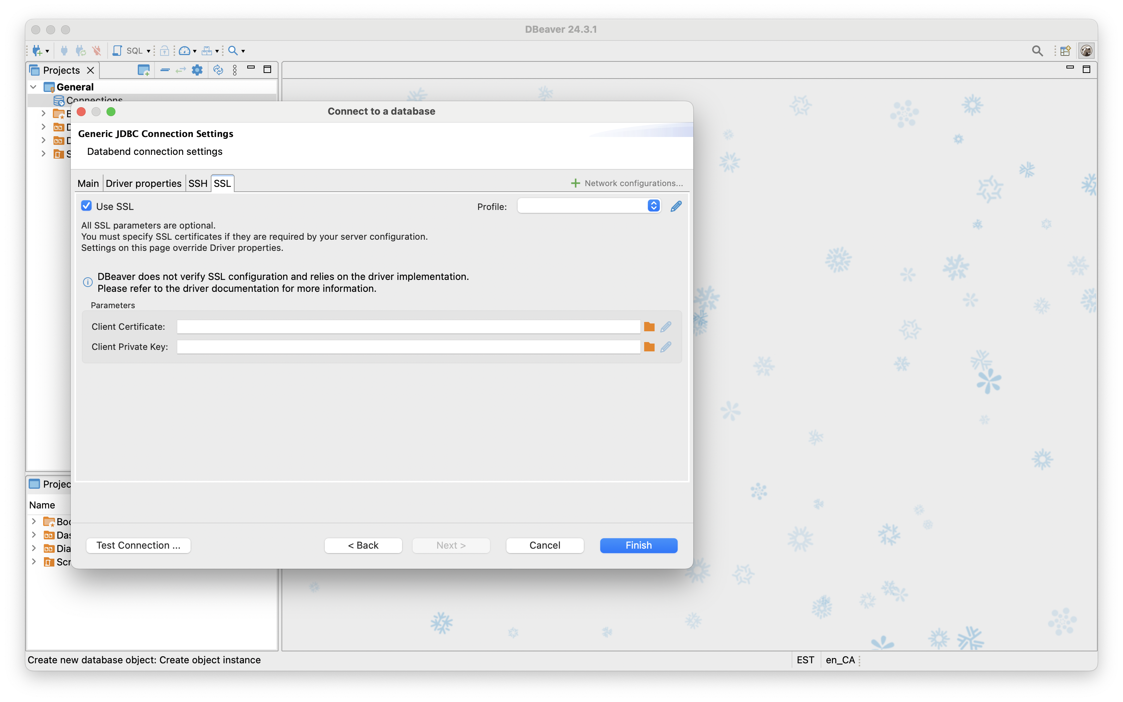This screenshot has width=1123, height=702.
Task: Click en_CA locale in status bar
Action: point(840,660)
